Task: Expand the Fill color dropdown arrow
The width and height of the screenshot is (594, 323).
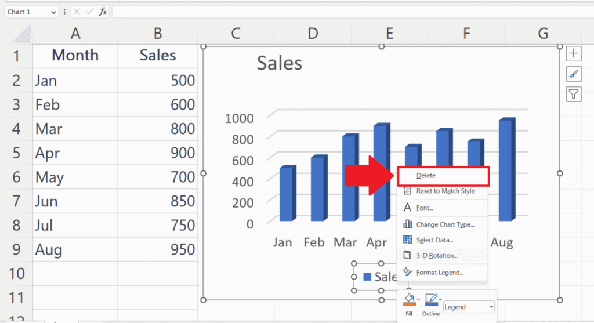Action: 419,300
